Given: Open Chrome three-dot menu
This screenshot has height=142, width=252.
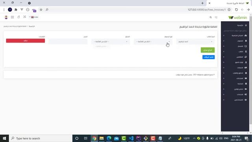Looking at the screenshot, I should [4, 9].
